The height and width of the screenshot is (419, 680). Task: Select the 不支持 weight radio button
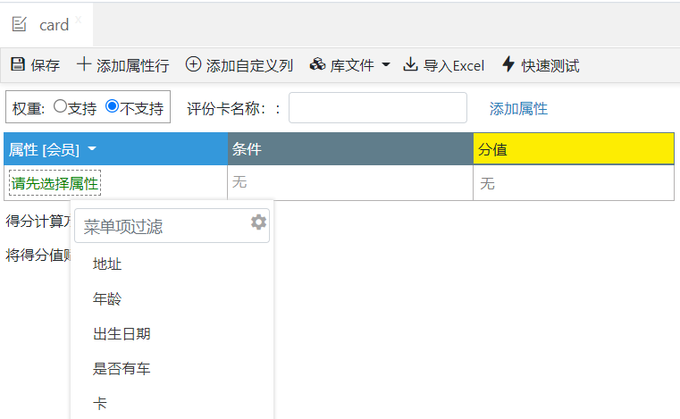[112, 106]
